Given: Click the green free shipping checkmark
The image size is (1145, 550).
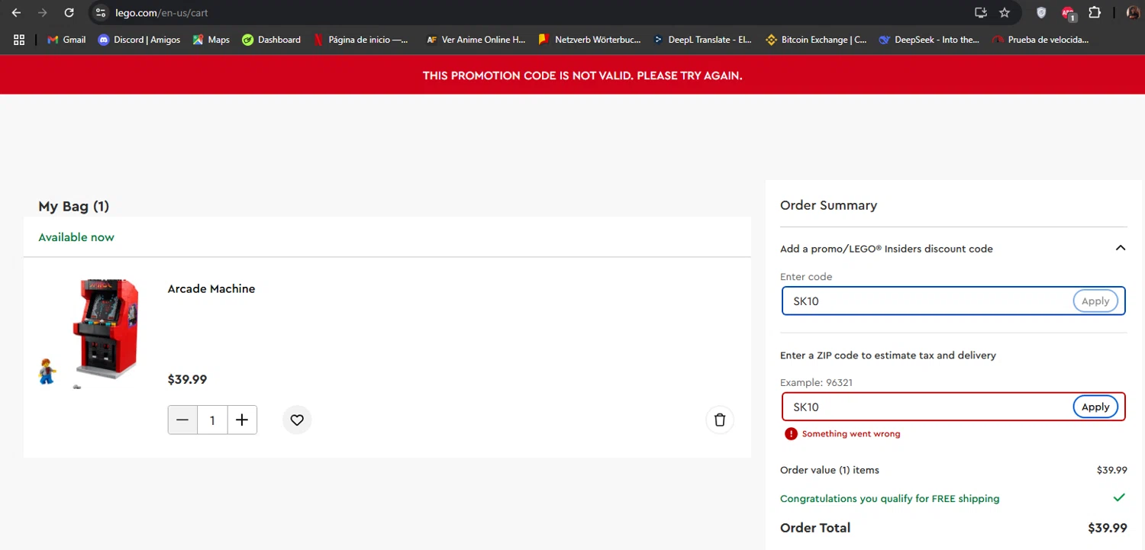Looking at the screenshot, I should [x=1119, y=497].
